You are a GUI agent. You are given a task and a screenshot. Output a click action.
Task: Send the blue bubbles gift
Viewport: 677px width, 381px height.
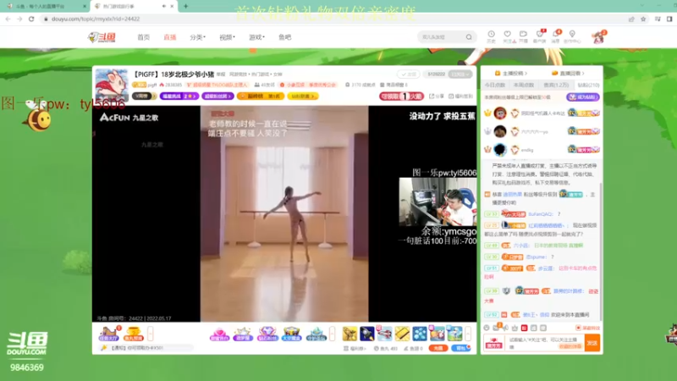[419, 334]
